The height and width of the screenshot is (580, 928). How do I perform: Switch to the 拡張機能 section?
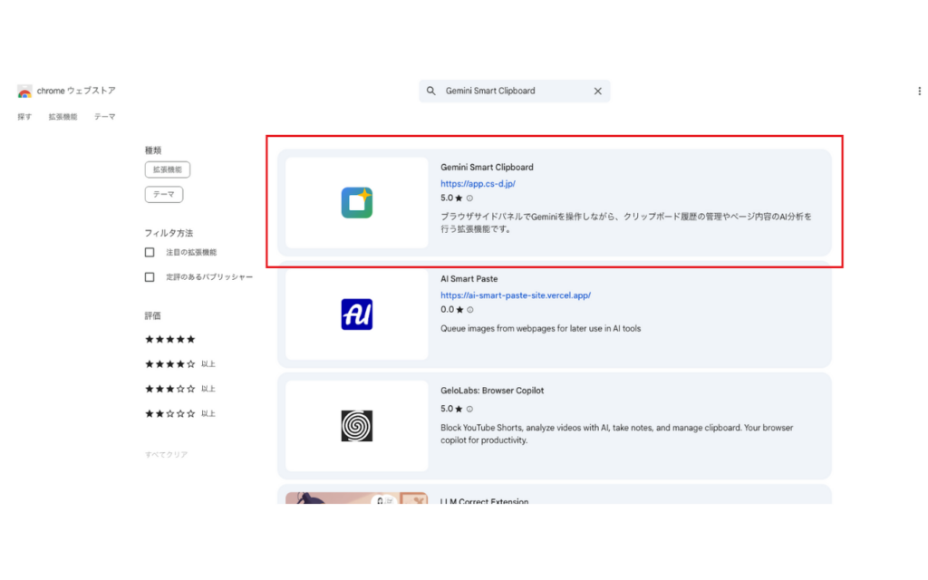tap(62, 116)
